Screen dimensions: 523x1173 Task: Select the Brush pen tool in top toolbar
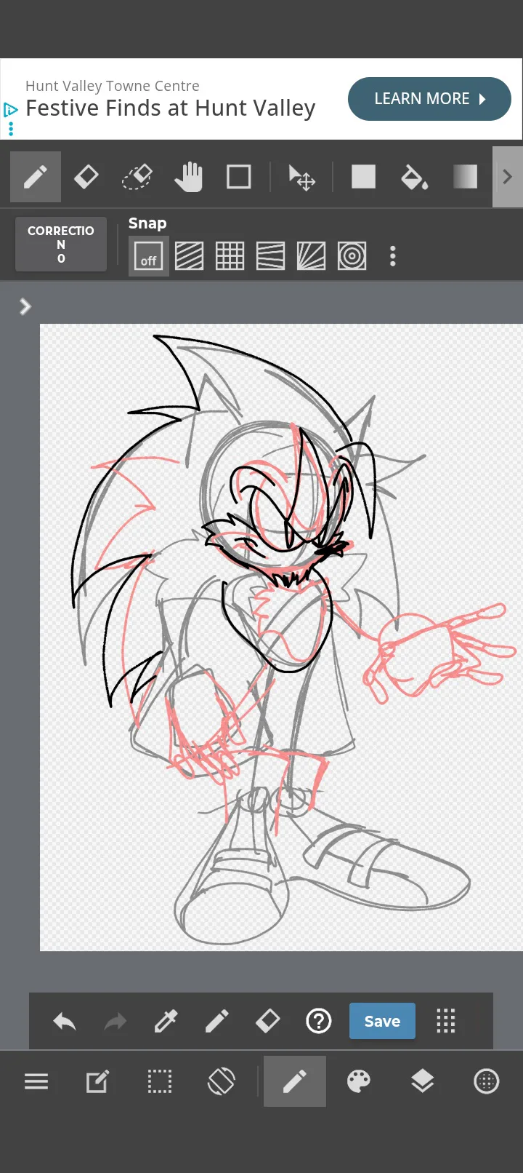pos(36,177)
